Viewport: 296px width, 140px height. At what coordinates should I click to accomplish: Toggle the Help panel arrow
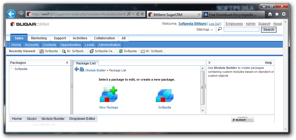[x=209, y=63]
